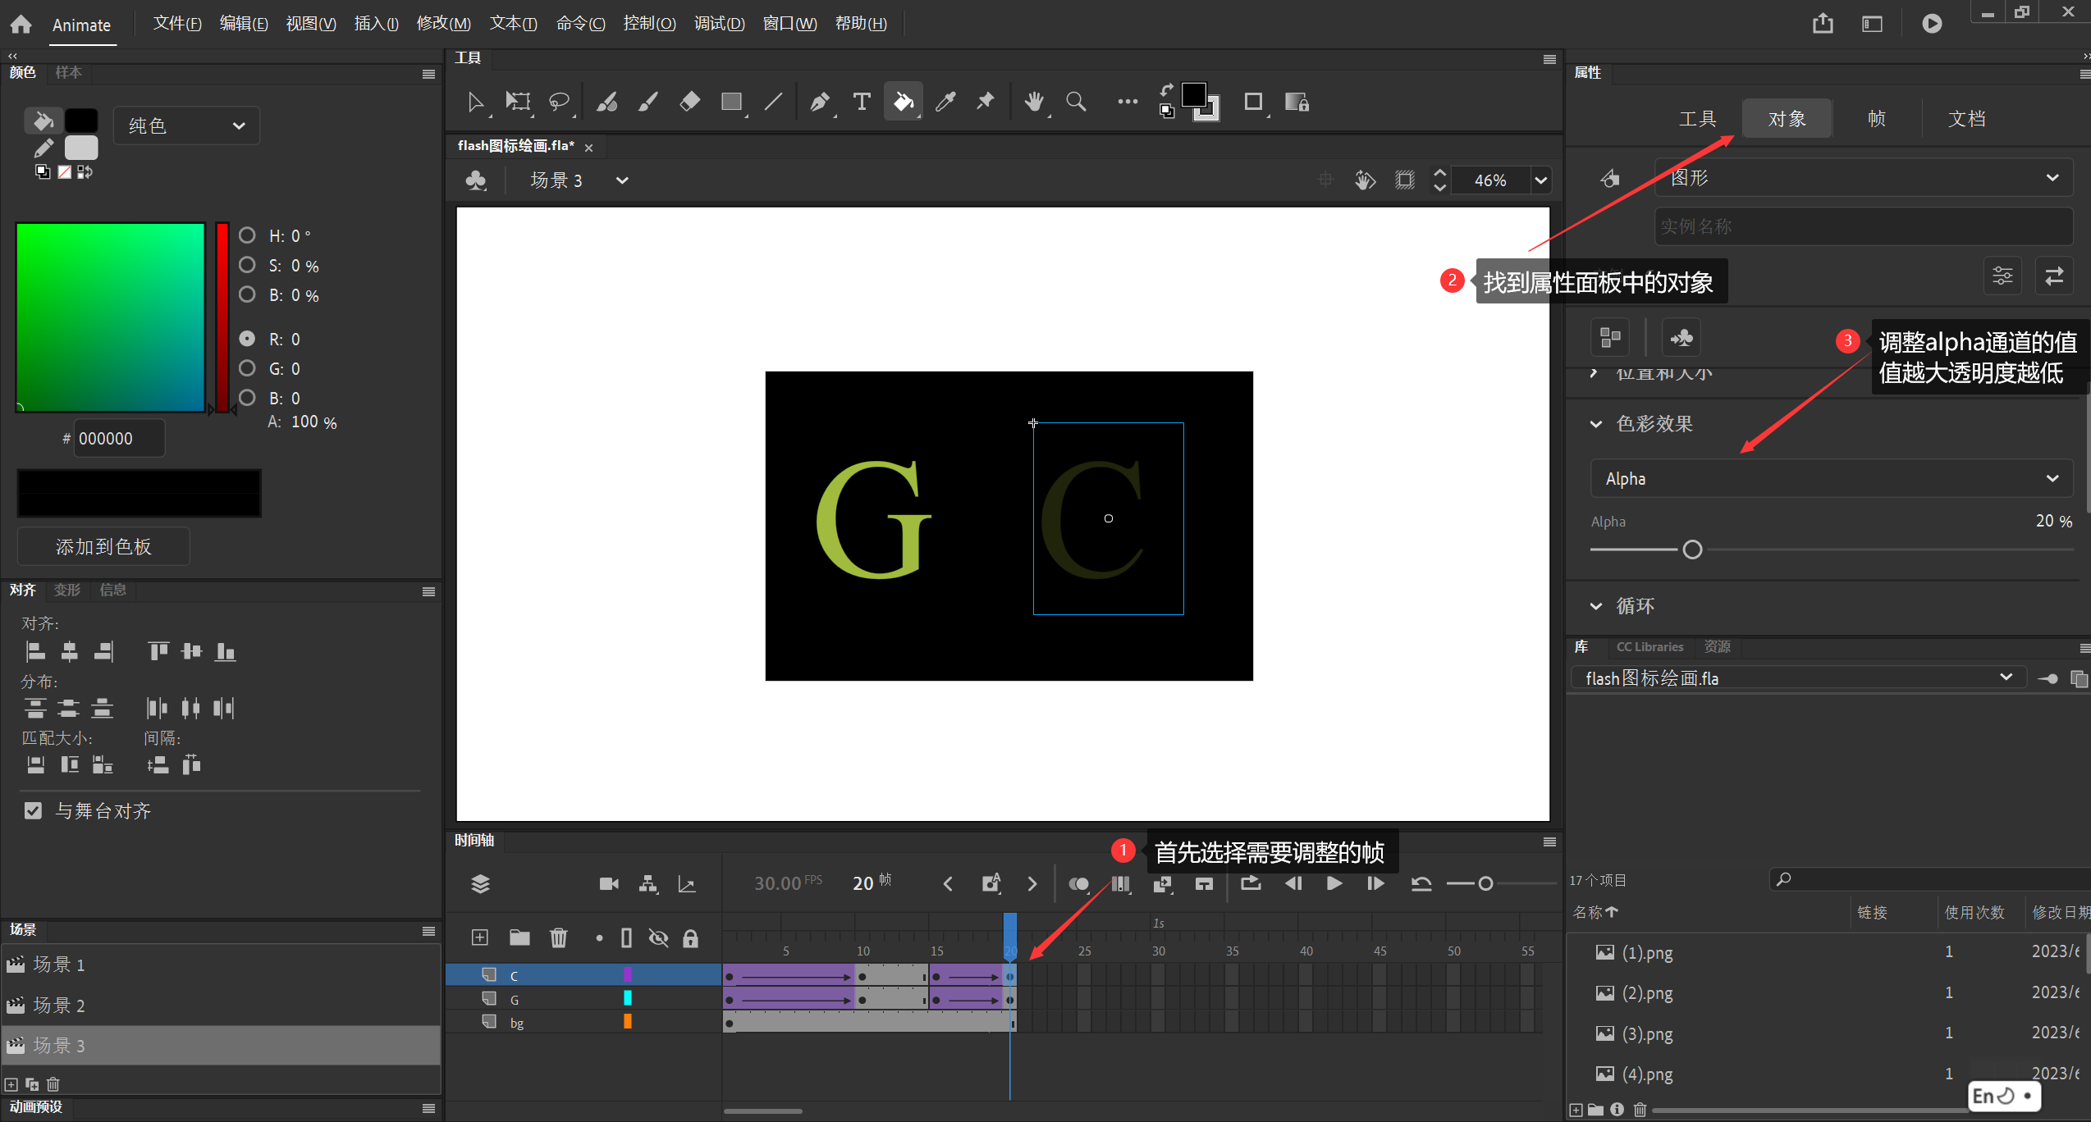Viewport: 2091px width, 1122px height.
Task: Select the Lasso tool
Action: click(559, 102)
